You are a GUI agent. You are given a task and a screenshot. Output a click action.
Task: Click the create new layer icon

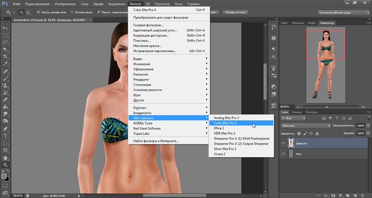pos(355,196)
